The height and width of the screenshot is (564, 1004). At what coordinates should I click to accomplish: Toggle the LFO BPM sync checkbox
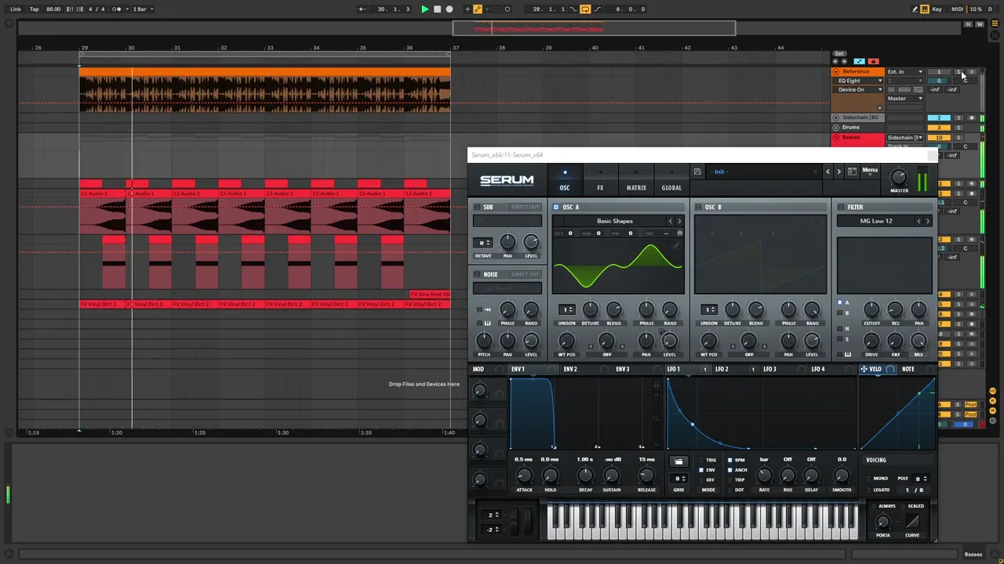click(x=730, y=460)
